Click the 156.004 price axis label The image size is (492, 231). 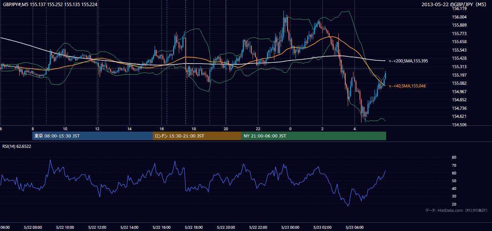459,17
